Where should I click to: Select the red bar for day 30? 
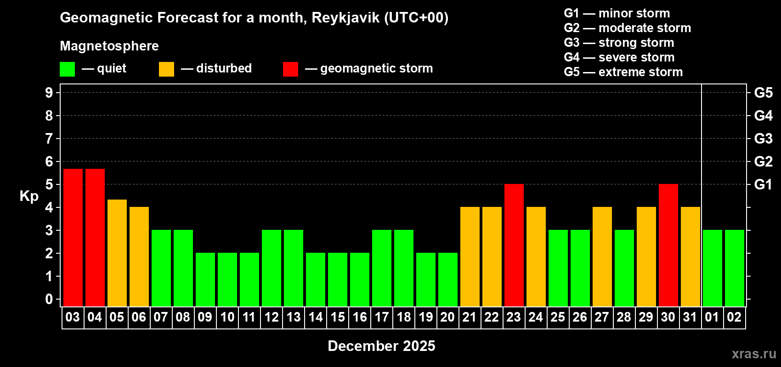pyautogui.click(x=668, y=245)
